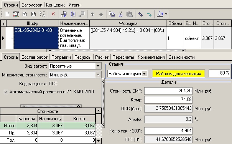
Task: Click the Ксмр тек.->2001 field 4,904
Action: coord(168,131)
